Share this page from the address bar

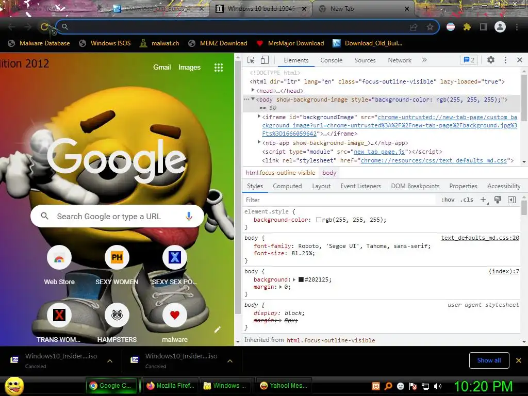(x=414, y=27)
